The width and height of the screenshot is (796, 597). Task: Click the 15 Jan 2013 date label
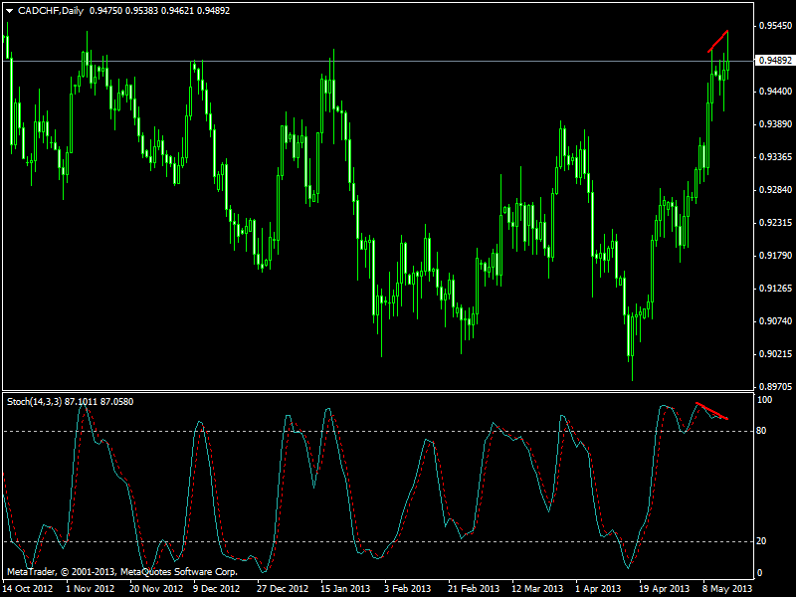pyautogui.click(x=345, y=589)
